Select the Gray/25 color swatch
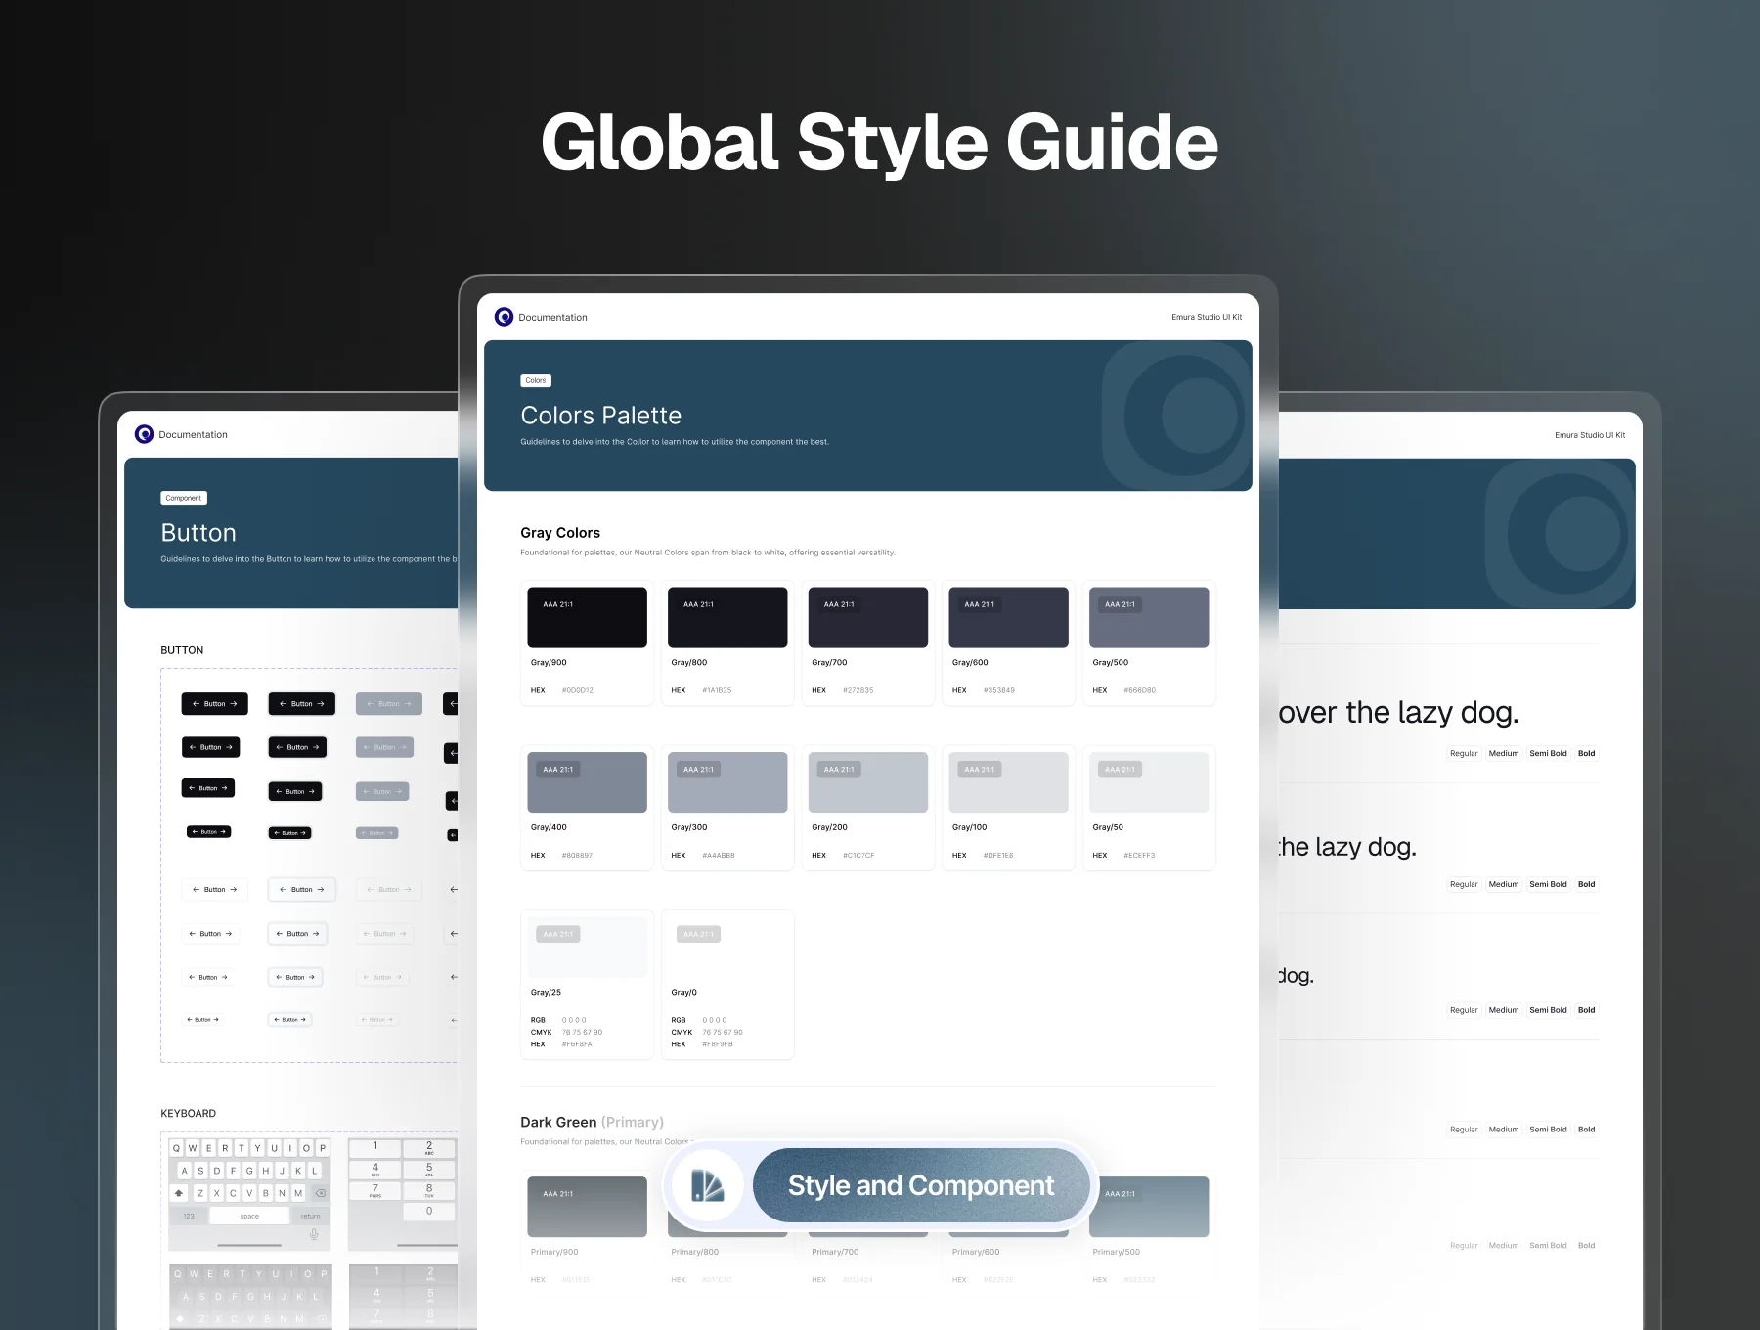The image size is (1760, 1330). (587, 947)
